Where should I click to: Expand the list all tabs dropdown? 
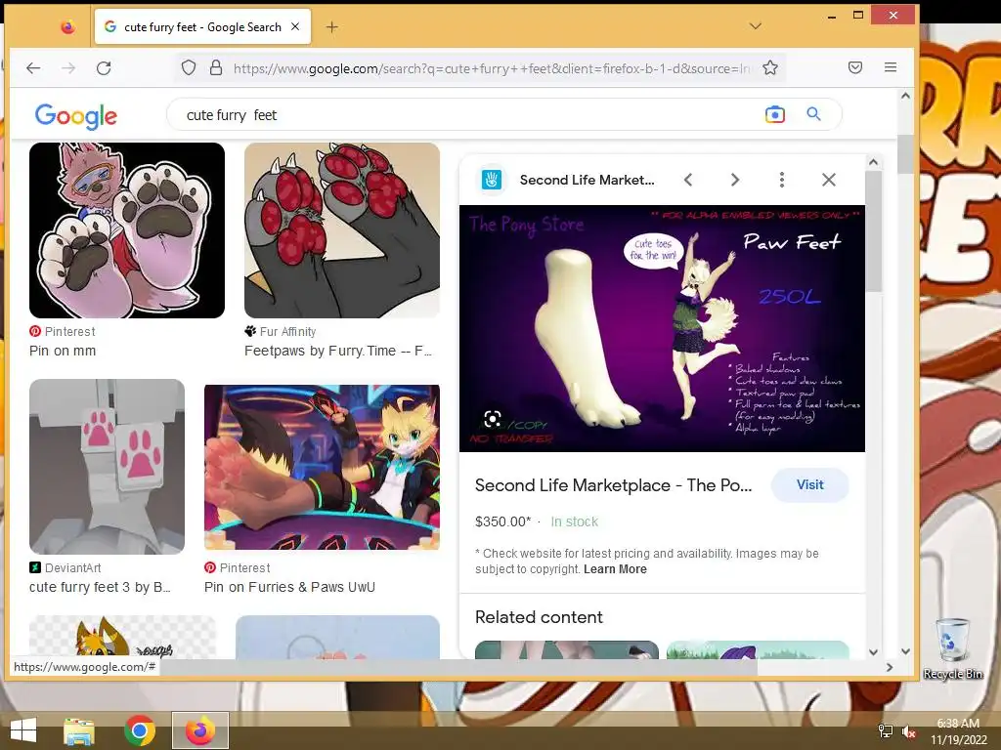tap(756, 26)
